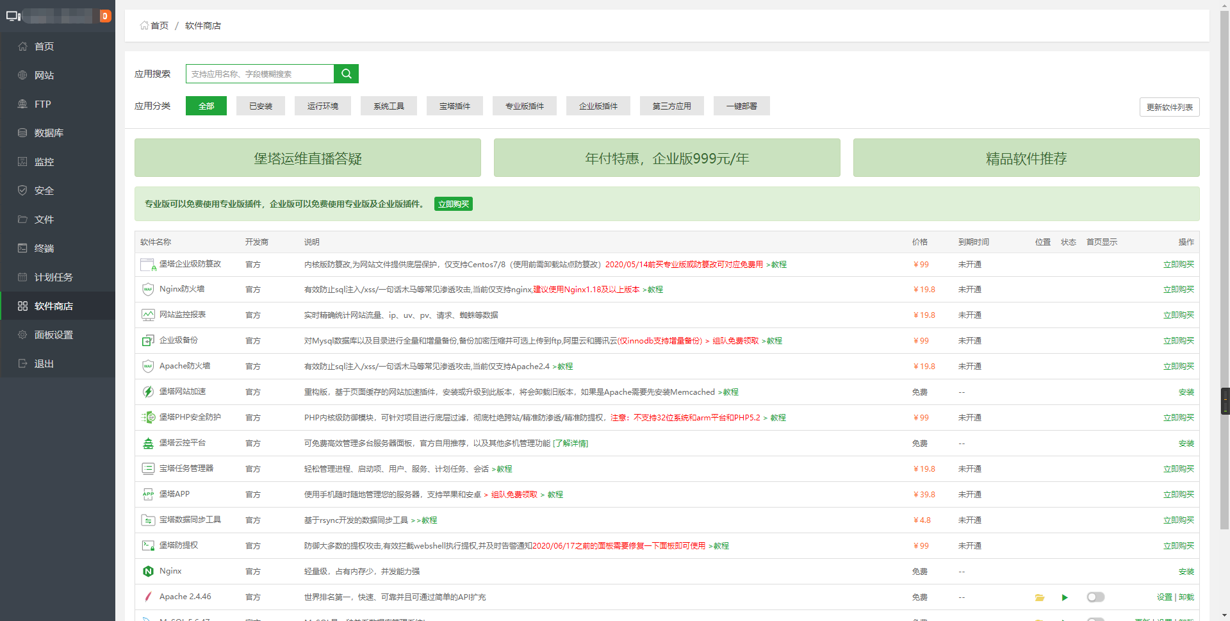This screenshot has width=1230, height=621.
Task: Click 退出 in the sidebar
Action: point(58,363)
